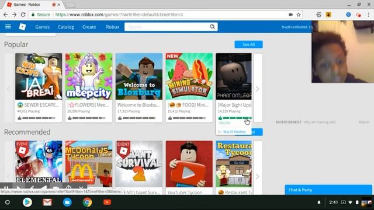Open the launcher circle on shelf

pos(8,202)
